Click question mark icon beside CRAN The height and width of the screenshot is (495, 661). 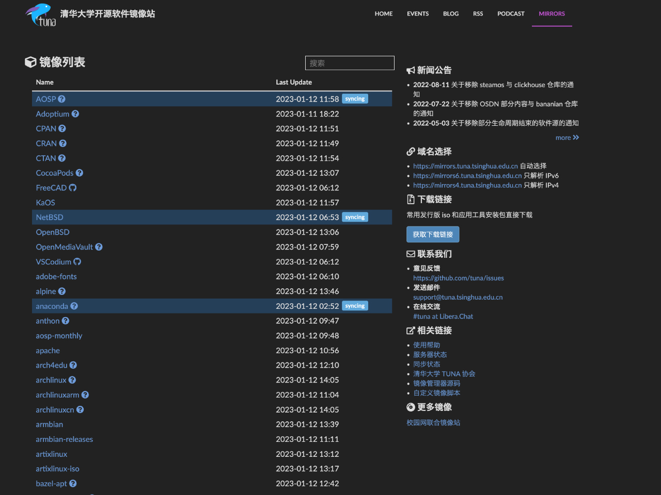pyautogui.click(x=63, y=143)
